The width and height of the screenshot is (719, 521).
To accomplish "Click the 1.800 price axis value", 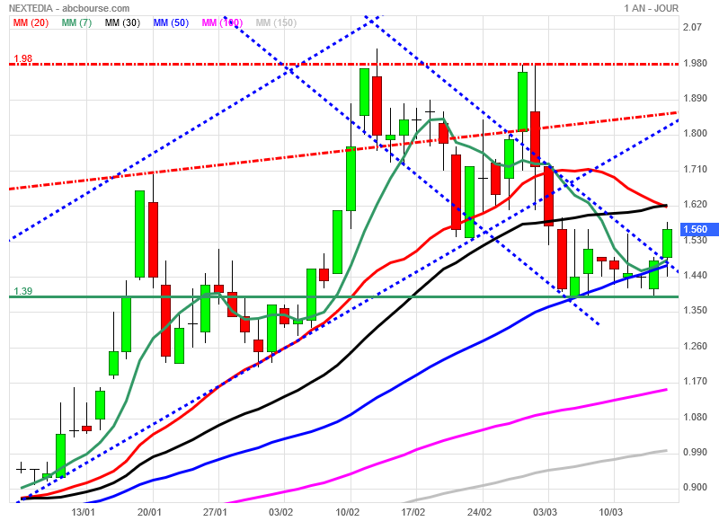I will [695, 133].
